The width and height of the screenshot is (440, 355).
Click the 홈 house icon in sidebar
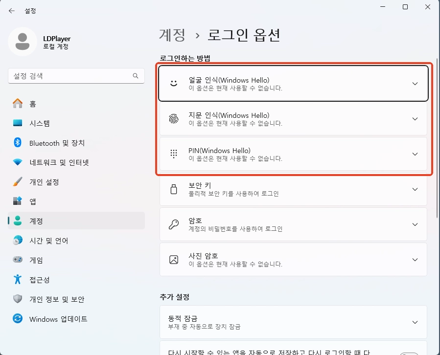coord(18,104)
